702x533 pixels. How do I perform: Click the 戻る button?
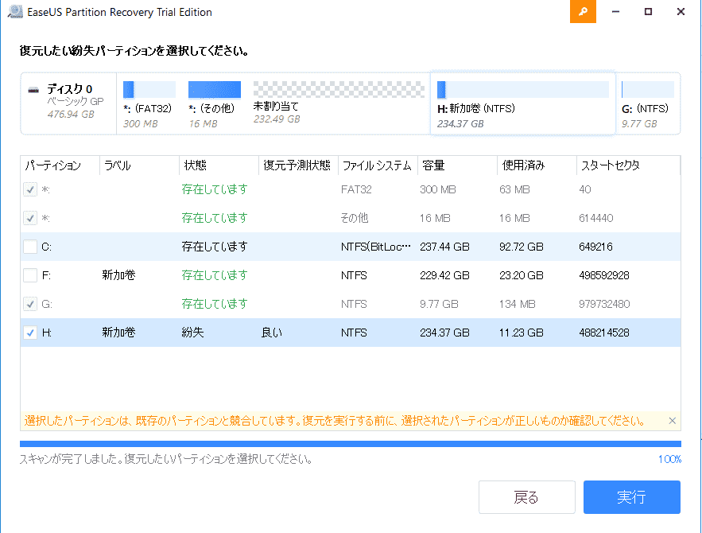point(526,497)
